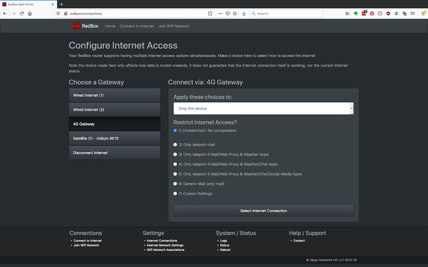Click the Evernote elephant extension icon
Screen dimensions: 428x267
tap(356, 13)
